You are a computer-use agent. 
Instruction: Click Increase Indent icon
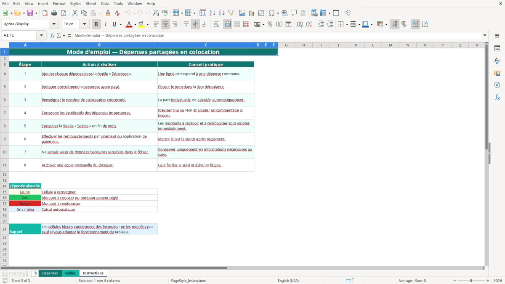point(321,24)
